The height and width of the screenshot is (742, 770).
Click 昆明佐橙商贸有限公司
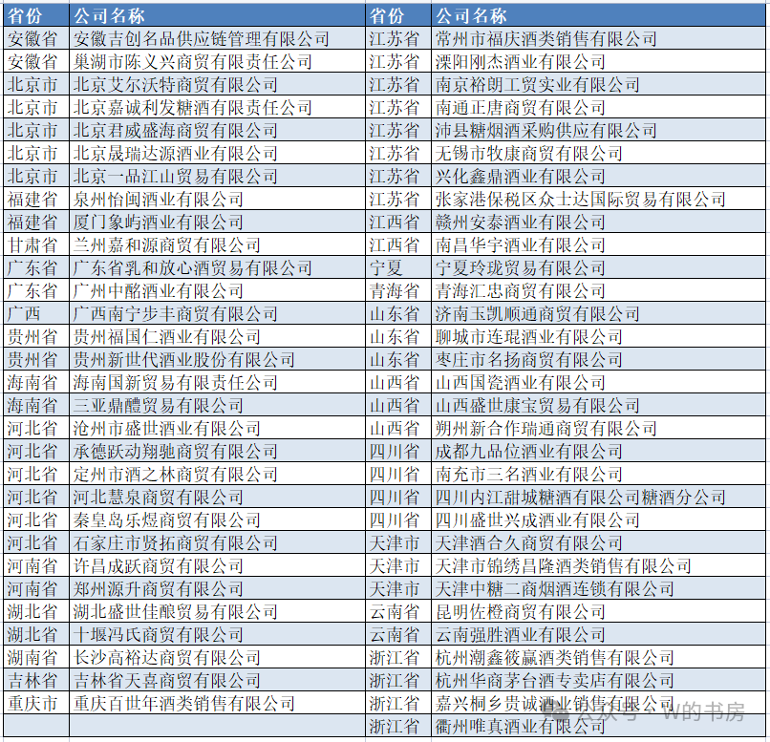tap(599, 611)
